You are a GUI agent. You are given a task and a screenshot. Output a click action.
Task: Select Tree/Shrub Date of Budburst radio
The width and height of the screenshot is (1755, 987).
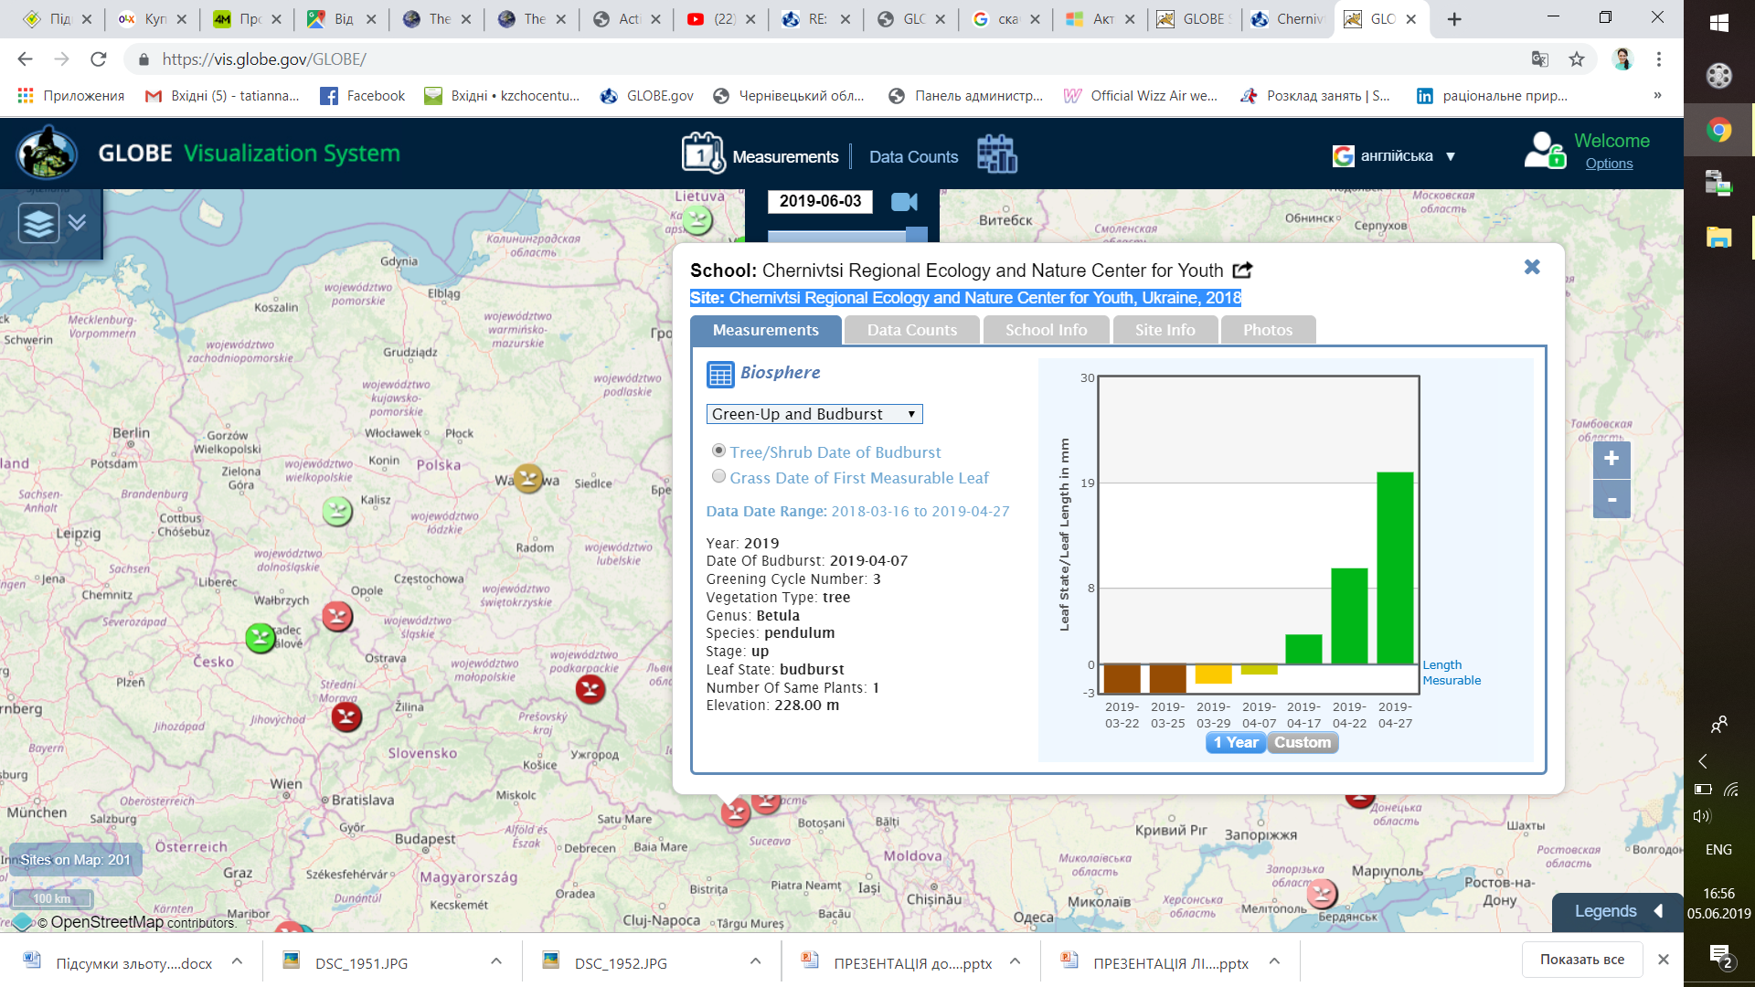coord(719,451)
